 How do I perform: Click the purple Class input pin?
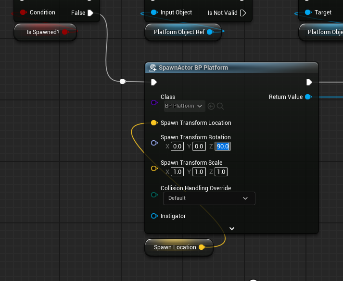154,102
